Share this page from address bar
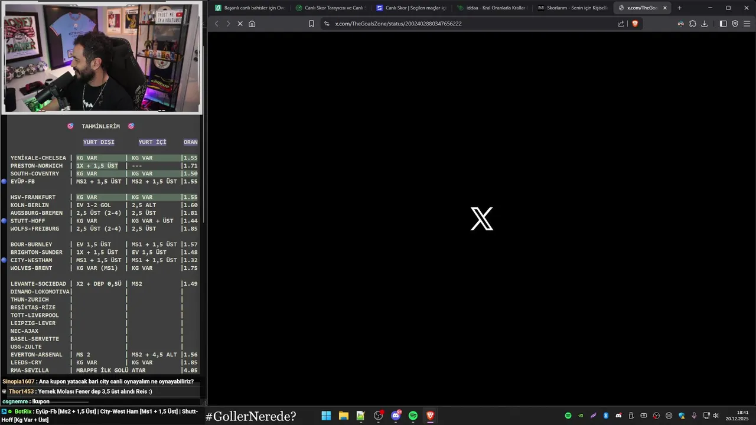The image size is (756, 425). [x=621, y=24]
